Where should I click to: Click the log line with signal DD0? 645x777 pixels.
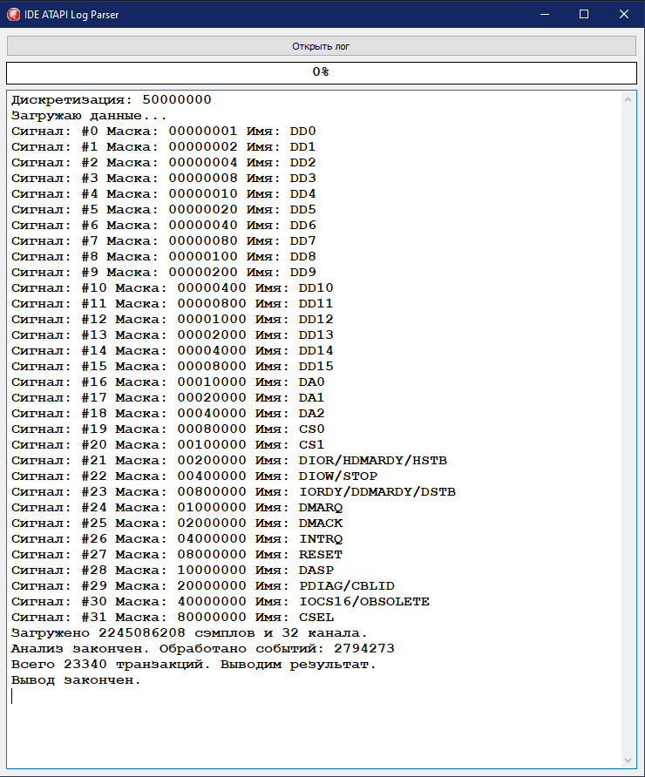[x=164, y=132]
